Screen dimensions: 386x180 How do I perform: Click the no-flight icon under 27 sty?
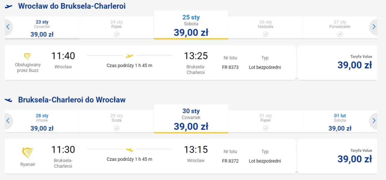click(340, 34)
